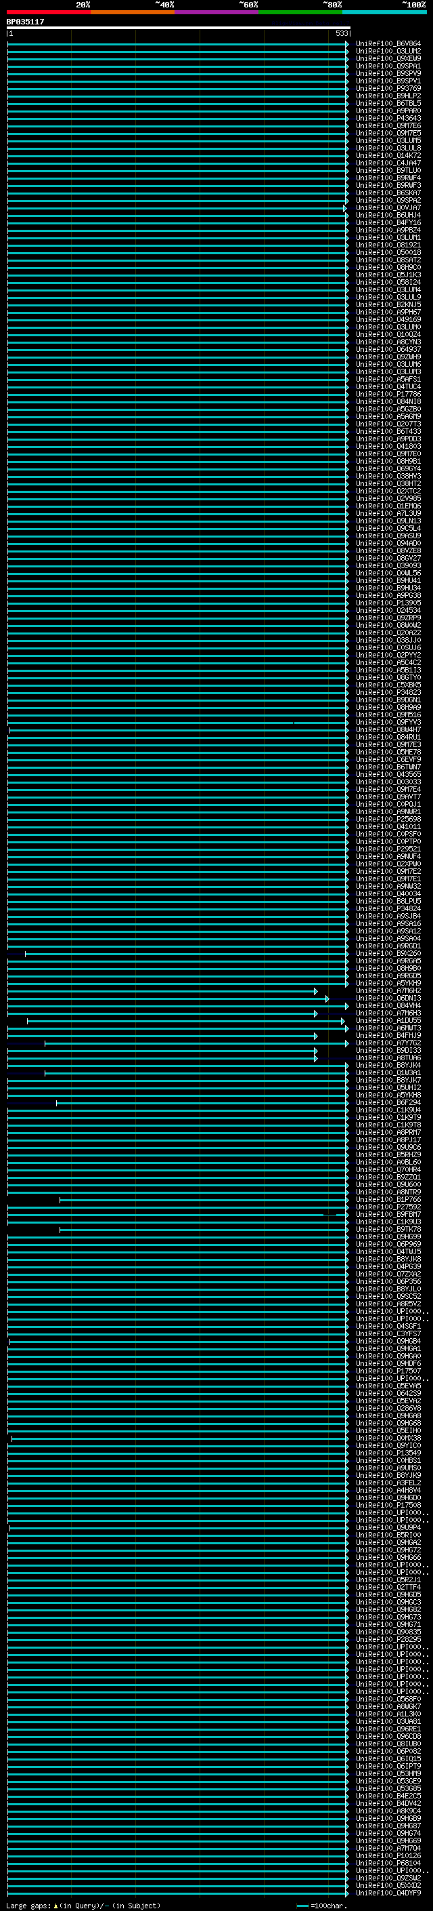
Task: Click the orange ~40% identity legend segment
Action: tap(133, 12)
